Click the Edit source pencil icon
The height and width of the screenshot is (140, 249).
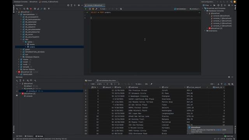pos(38,9)
